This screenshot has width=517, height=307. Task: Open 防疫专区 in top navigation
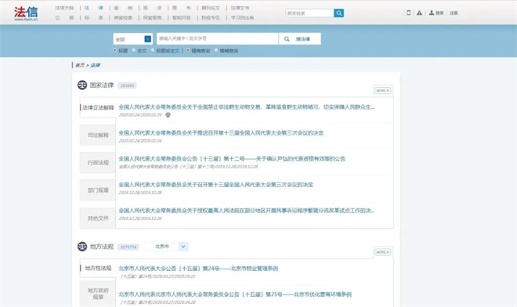click(211, 18)
